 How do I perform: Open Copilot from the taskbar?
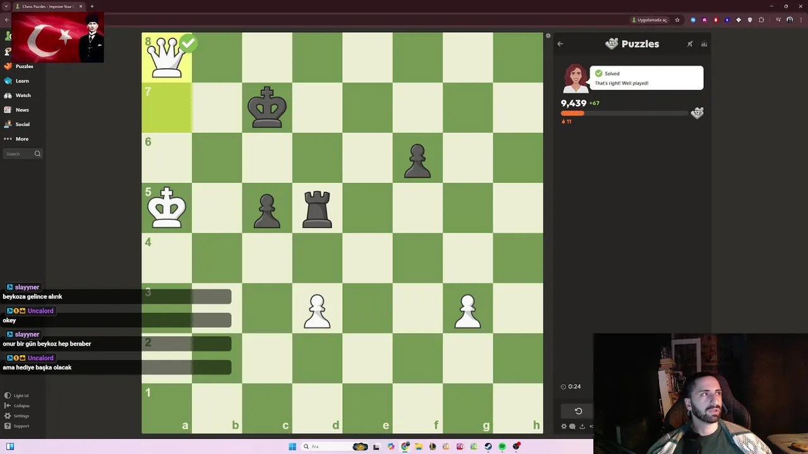(391, 446)
